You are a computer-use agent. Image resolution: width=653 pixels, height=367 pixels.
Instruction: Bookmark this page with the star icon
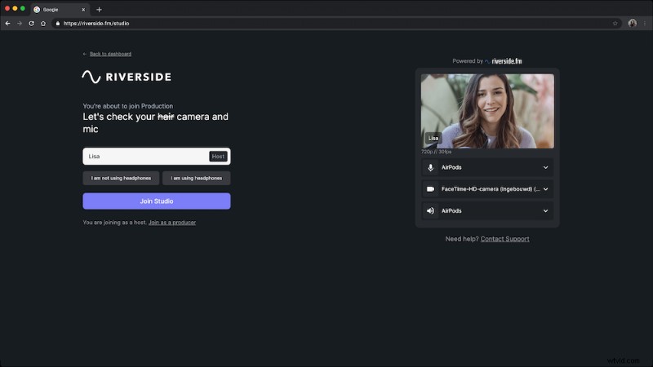click(615, 23)
